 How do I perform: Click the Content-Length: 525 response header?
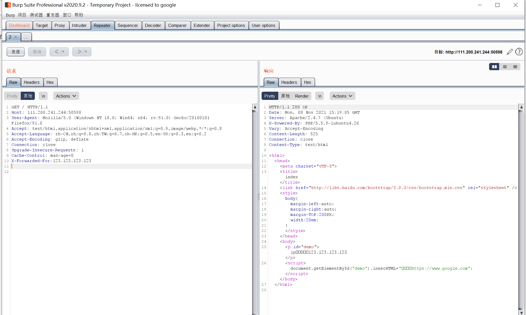point(293,134)
